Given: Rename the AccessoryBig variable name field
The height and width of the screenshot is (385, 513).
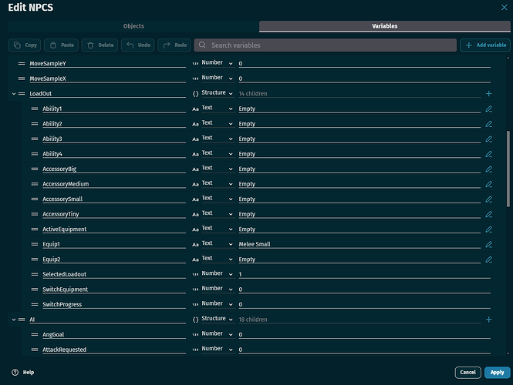Looking at the screenshot, I should 114,169.
